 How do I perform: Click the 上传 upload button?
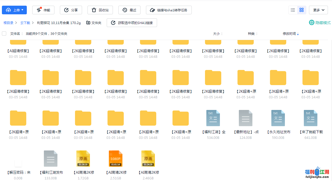coord(14,10)
